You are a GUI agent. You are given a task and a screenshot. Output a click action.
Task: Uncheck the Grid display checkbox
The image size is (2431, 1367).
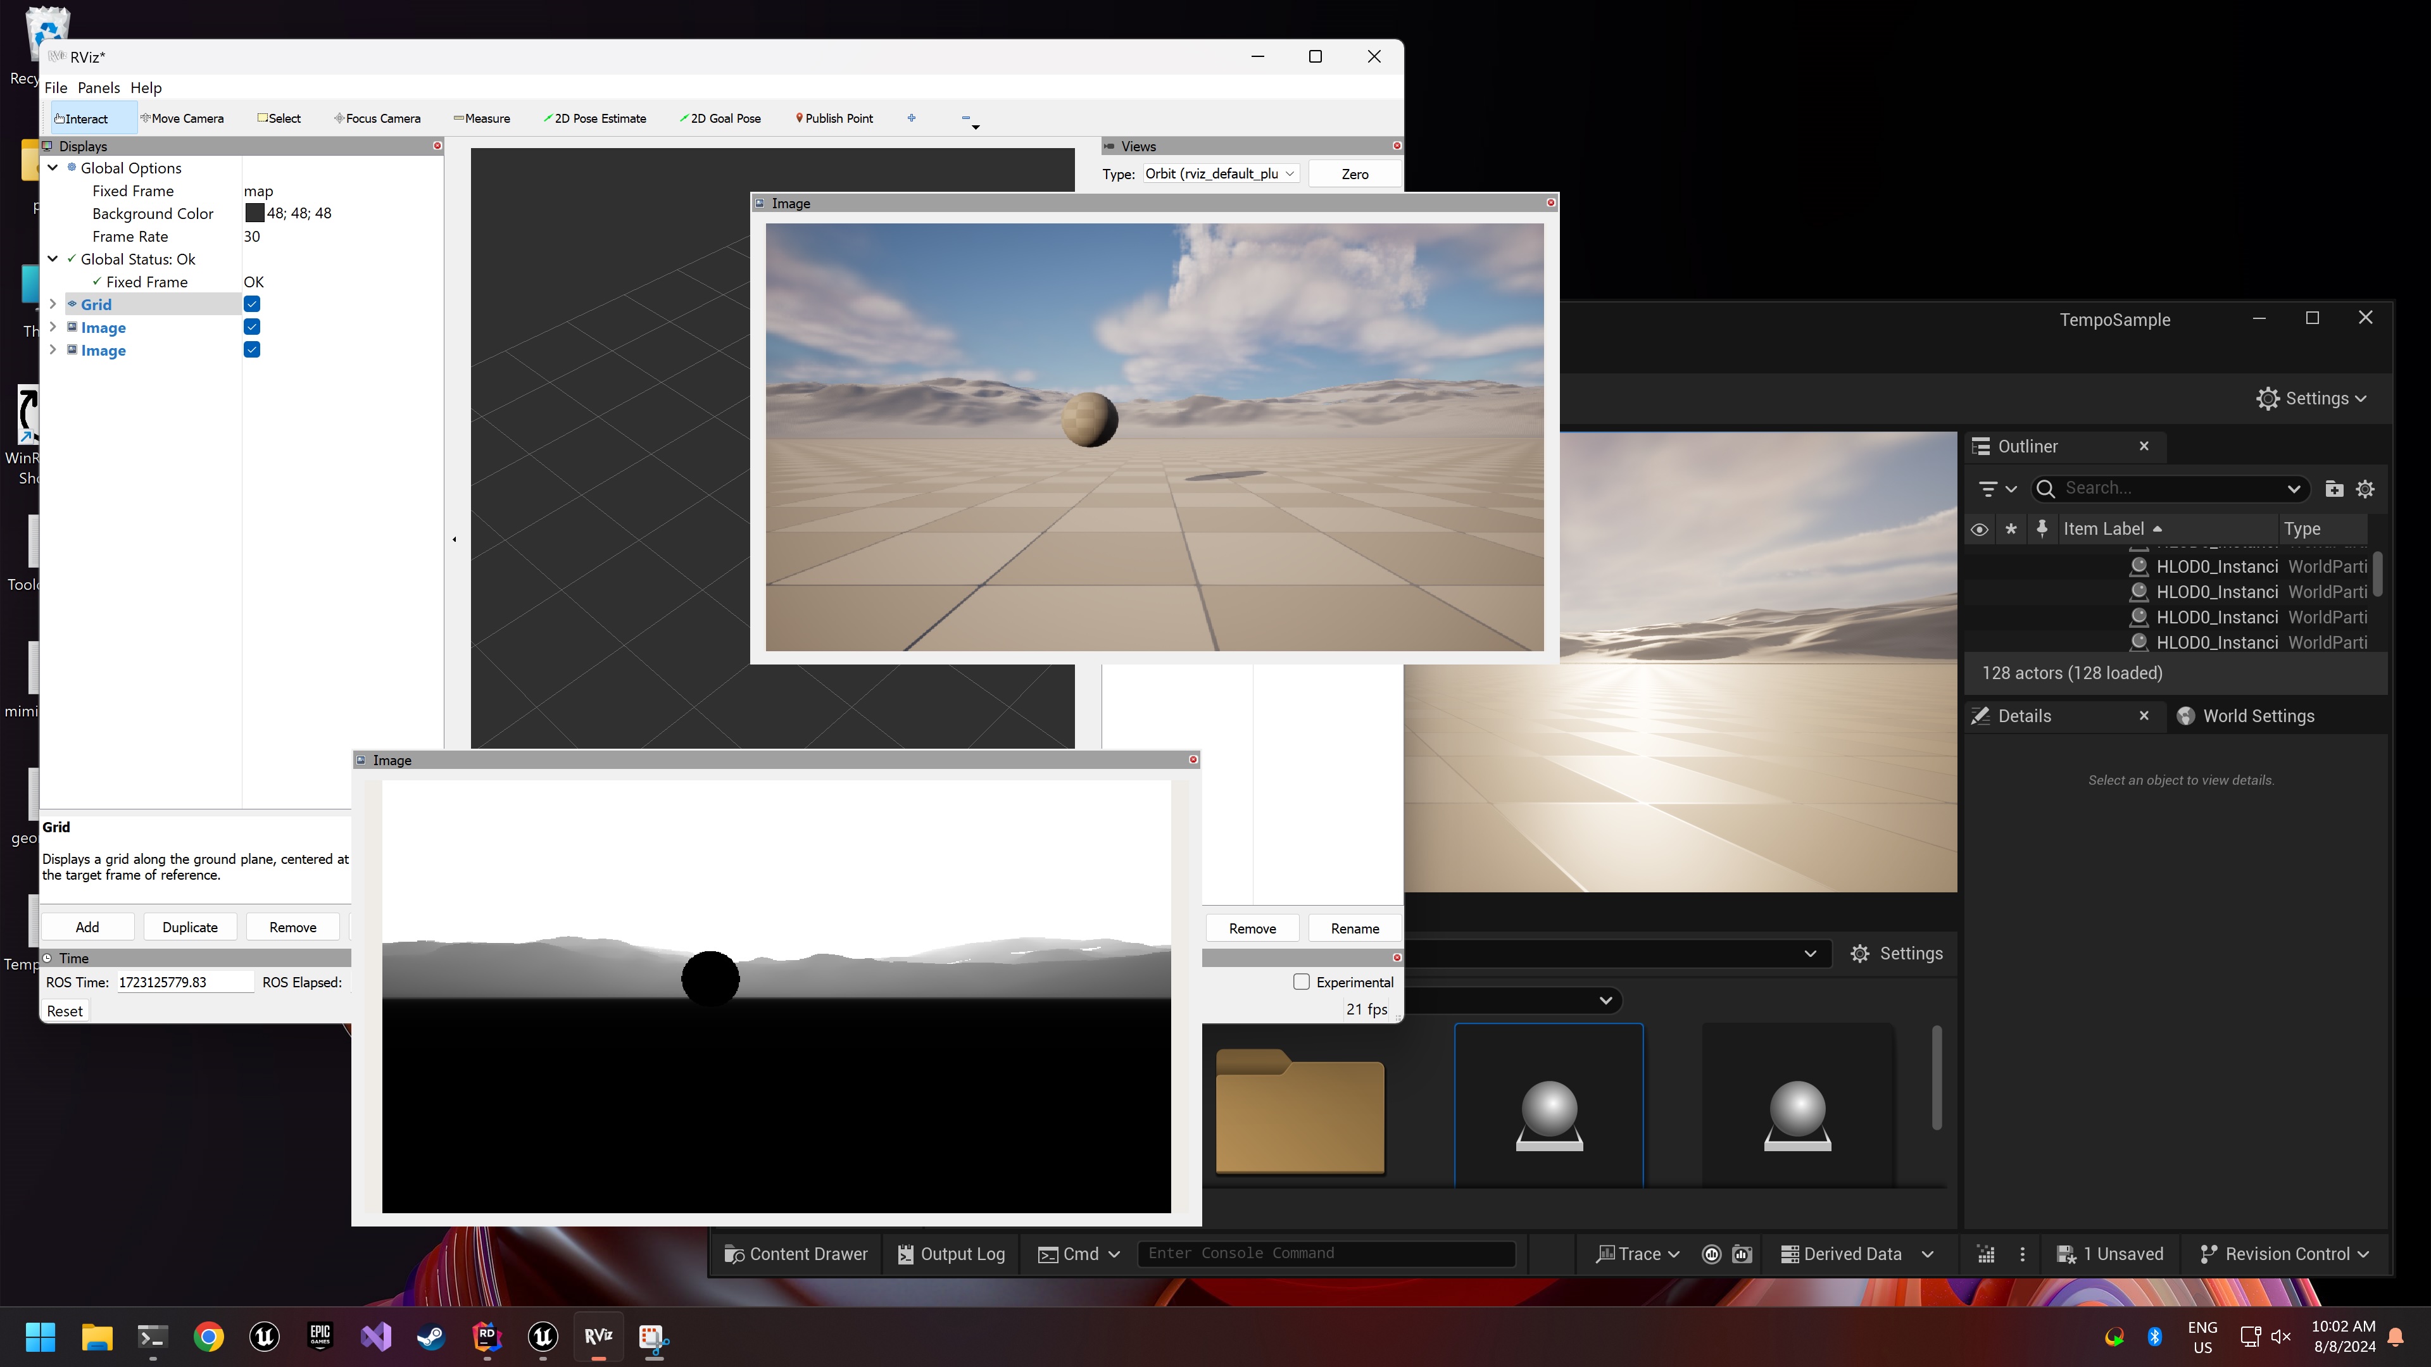252,304
